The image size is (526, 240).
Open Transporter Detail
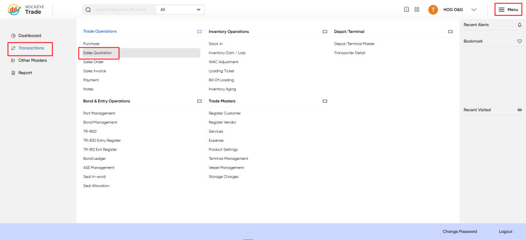(349, 53)
